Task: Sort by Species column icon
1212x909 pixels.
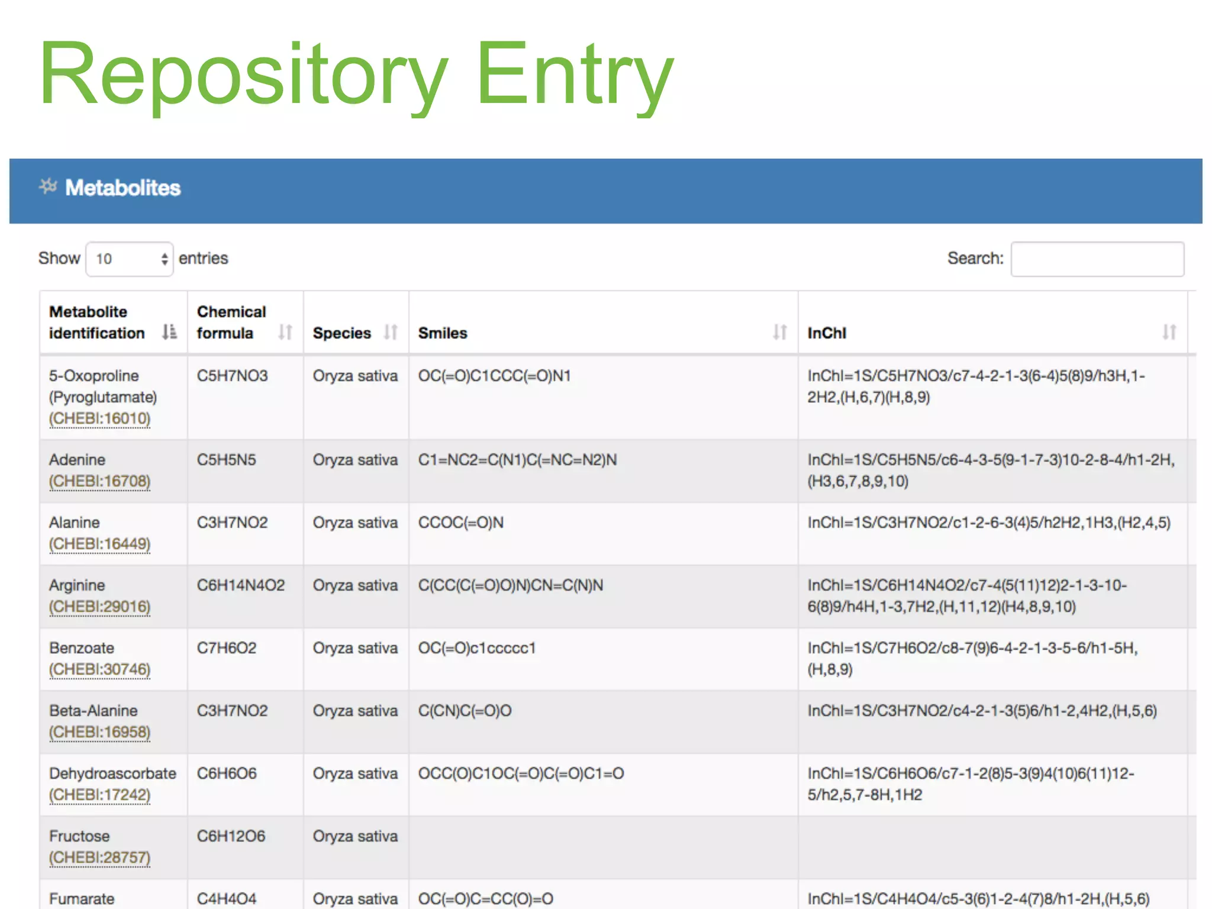Action: [391, 332]
